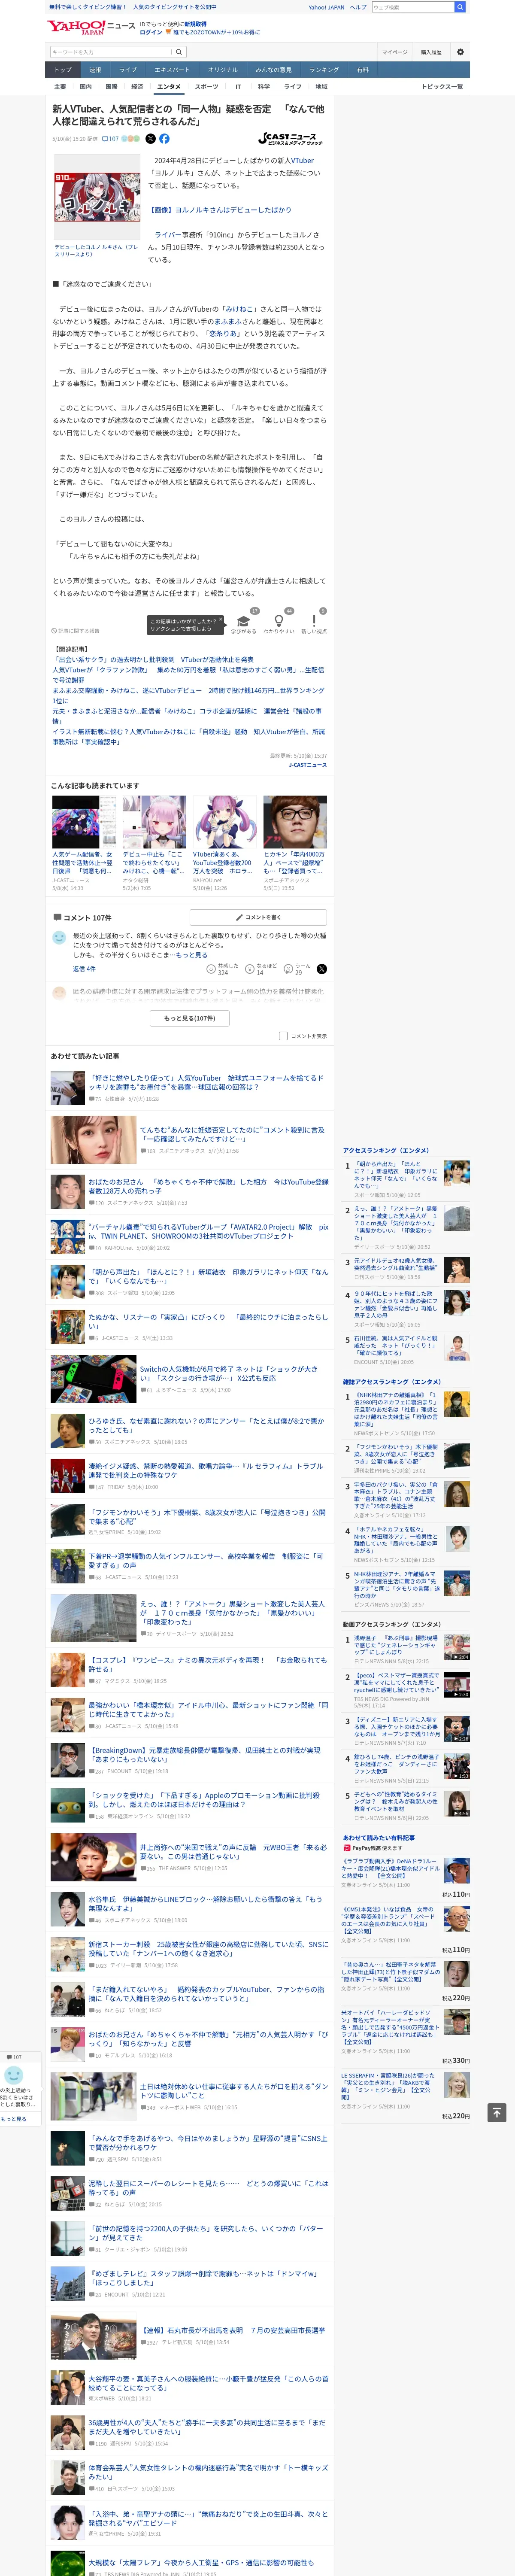Click the コメントを書く button
Screen dimensions: 515x2576
coord(258,917)
